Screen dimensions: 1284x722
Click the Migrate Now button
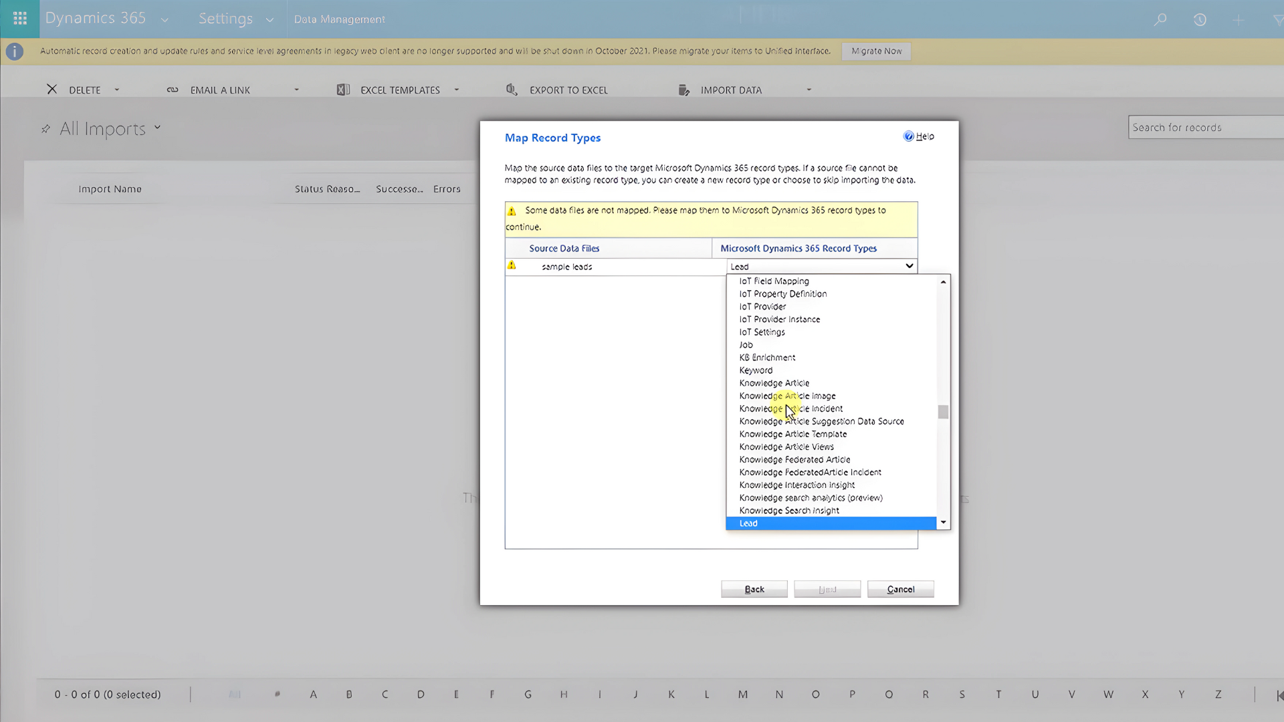click(x=877, y=51)
